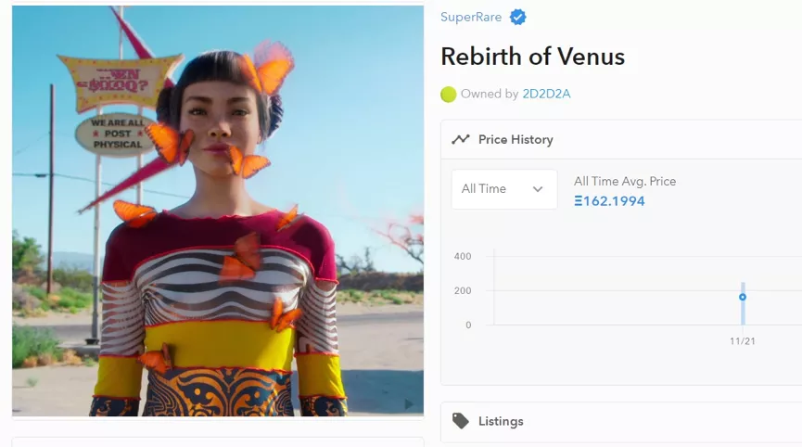Open the All Time range dropdown
This screenshot has width=802, height=447.
pos(504,189)
